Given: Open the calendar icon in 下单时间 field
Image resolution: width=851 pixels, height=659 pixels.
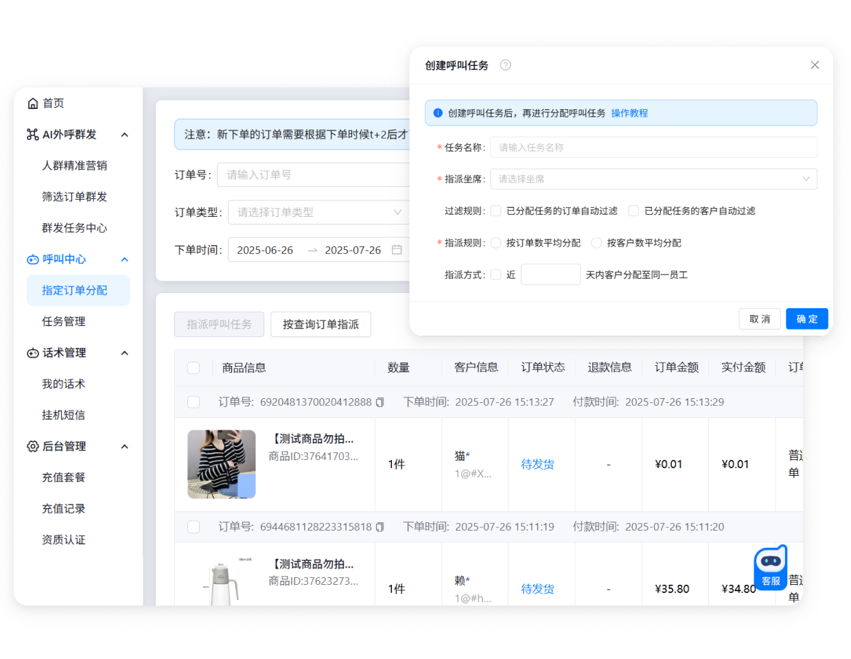Looking at the screenshot, I should (397, 250).
